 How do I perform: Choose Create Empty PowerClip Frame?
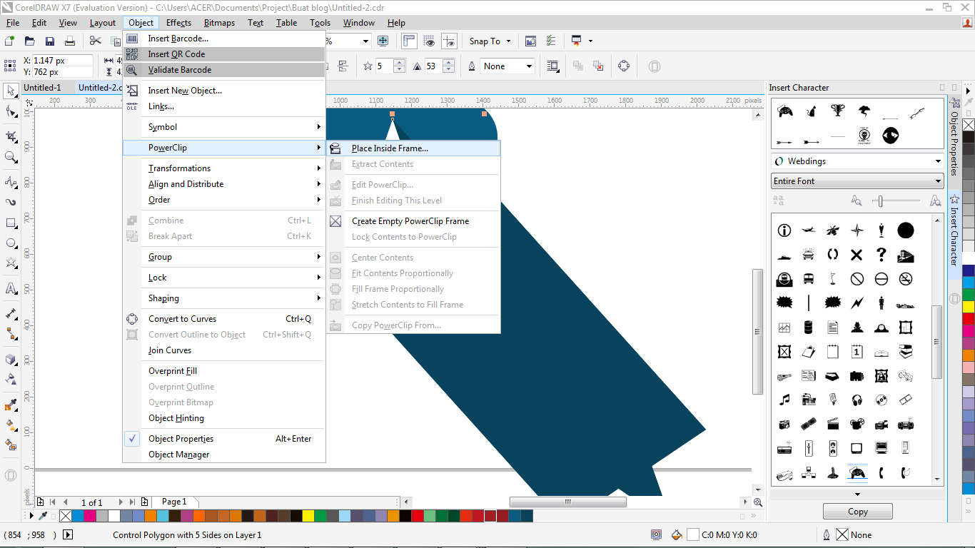pyautogui.click(x=413, y=221)
